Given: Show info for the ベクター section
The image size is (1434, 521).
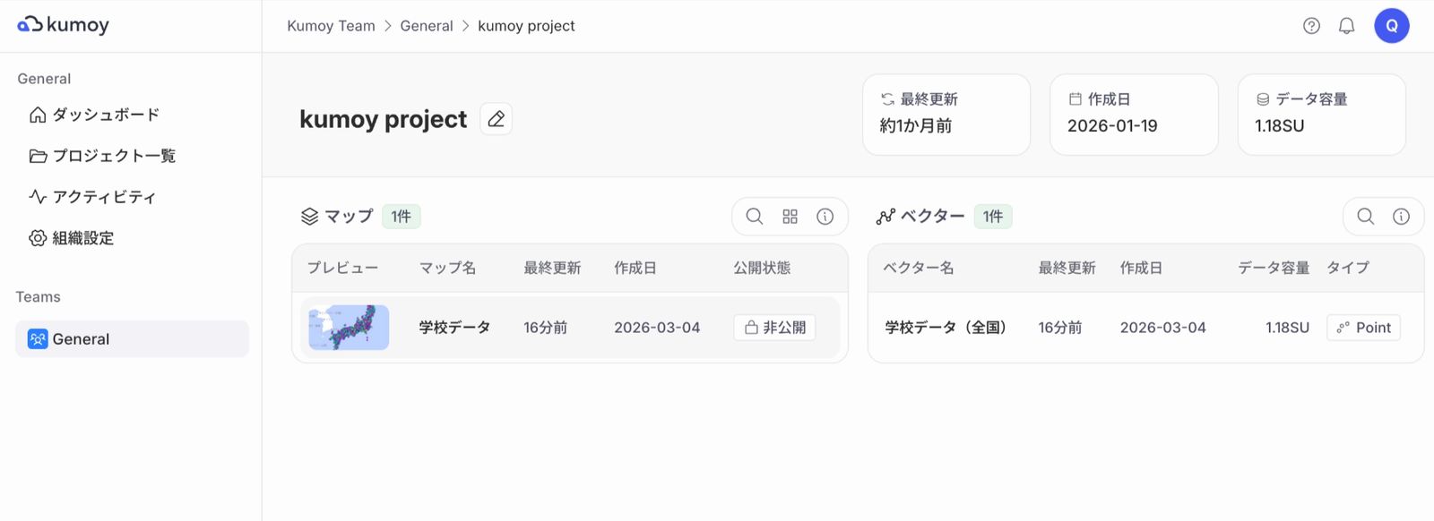Looking at the screenshot, I should coord(1401,217).
